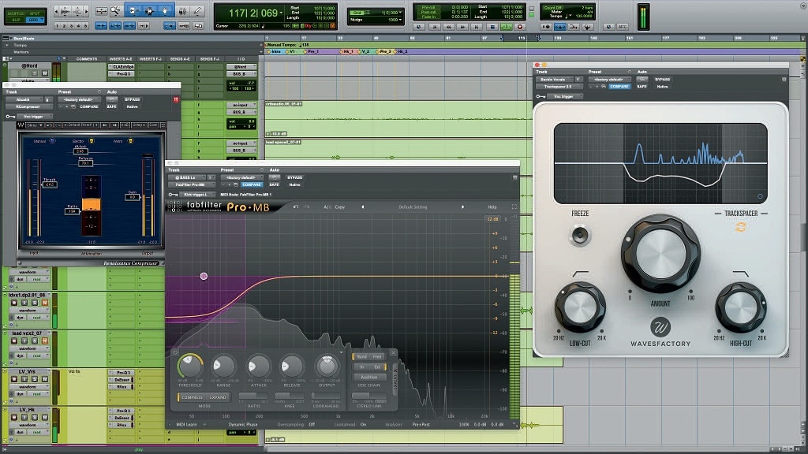Close the Pro-MB band controls panel
This screenshot has height=454, width=808.
click(393, 352)
